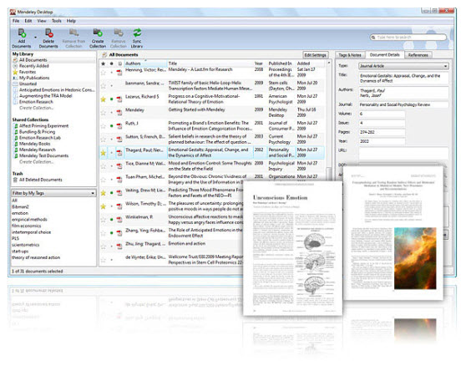Image resolution: width=466 pixels, height=371 pixels.
Task: Click the Remove Collection toolbar icon
Action: pos(119,33)
